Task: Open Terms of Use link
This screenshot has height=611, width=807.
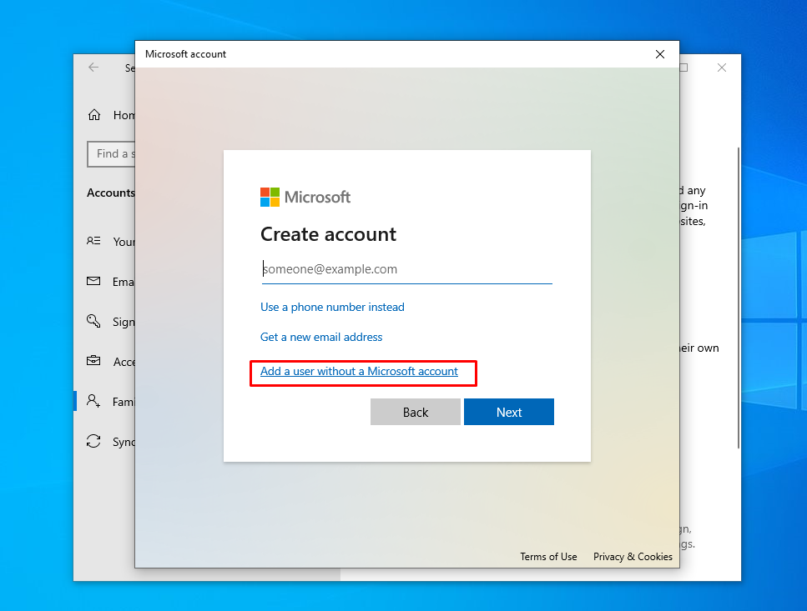Action: pos(548,557)
